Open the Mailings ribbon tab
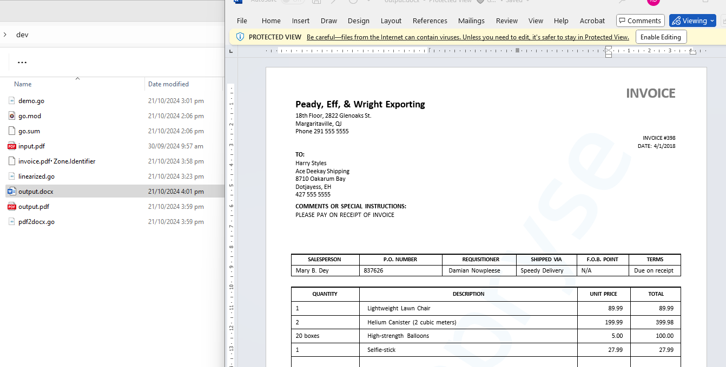This screenshot has height=367, width=726. click(471, 21)
